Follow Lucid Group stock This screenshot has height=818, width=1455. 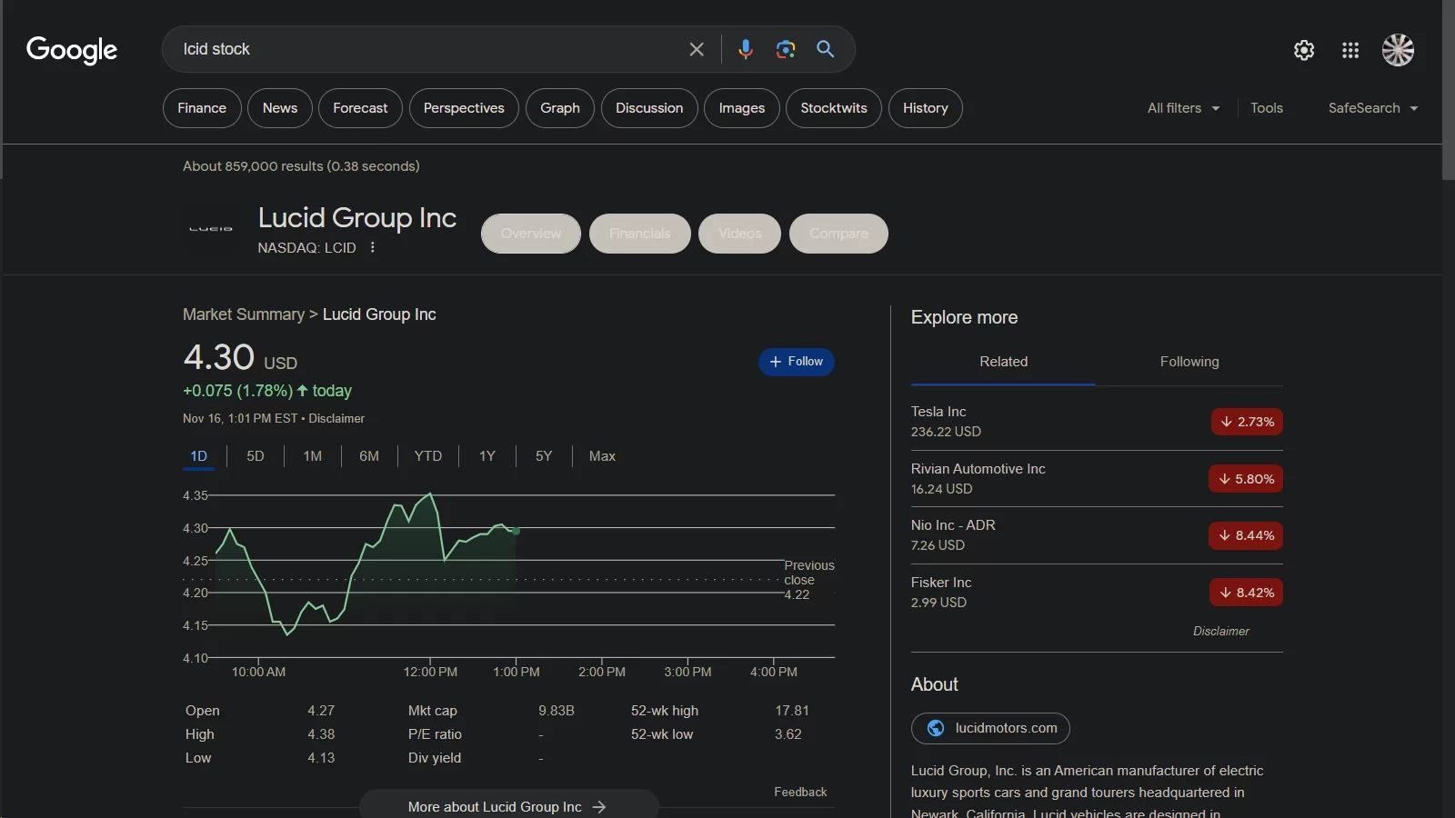pyautogui.click(x=797, y=362)
